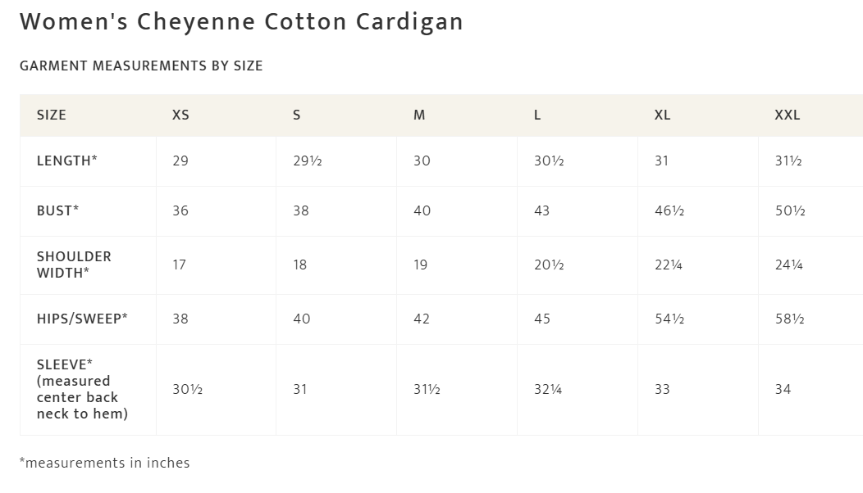Select shoulder width 24¼ for XXL
863x493 pixels.
point(788,265)
